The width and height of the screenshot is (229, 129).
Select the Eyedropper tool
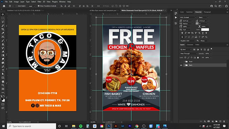(x=3, y=33)
